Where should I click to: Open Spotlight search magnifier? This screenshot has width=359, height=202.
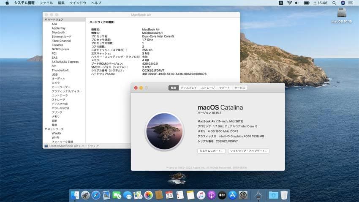tap(334, 3)
